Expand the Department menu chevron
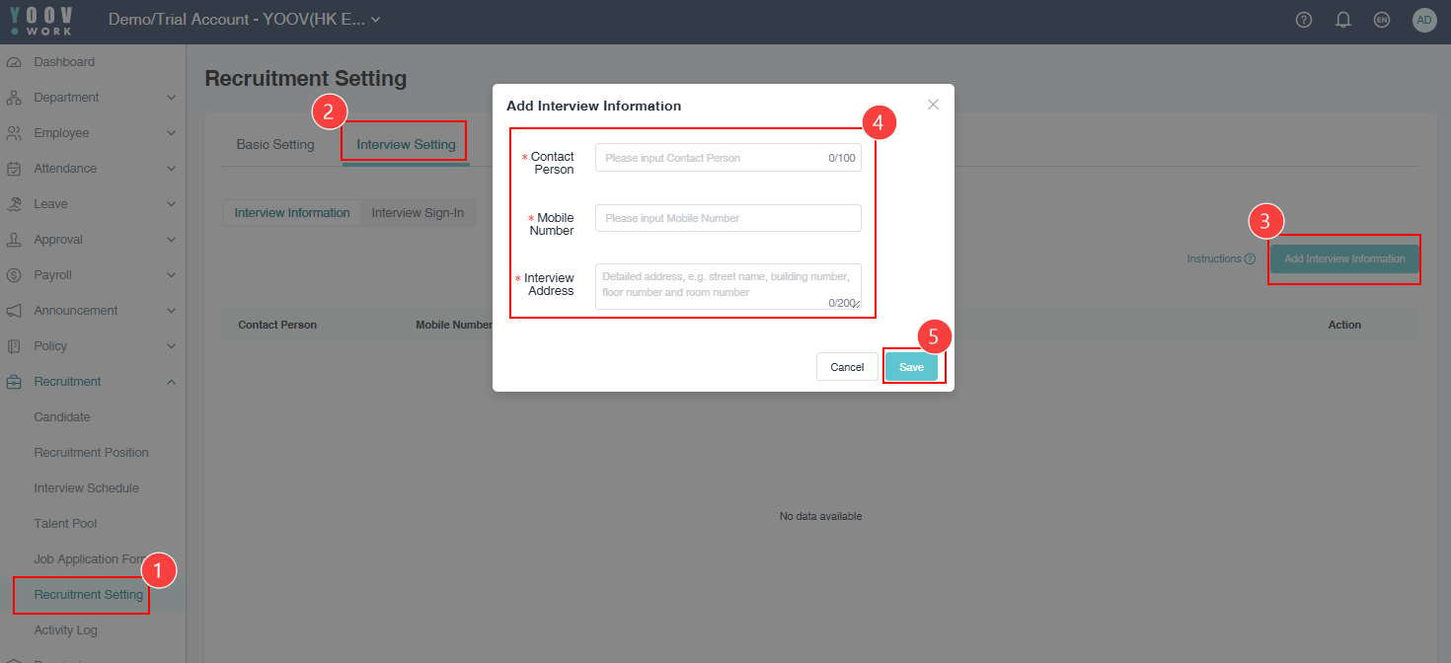Viewport: 1451px width, 663px height. (x=171, y=98)
